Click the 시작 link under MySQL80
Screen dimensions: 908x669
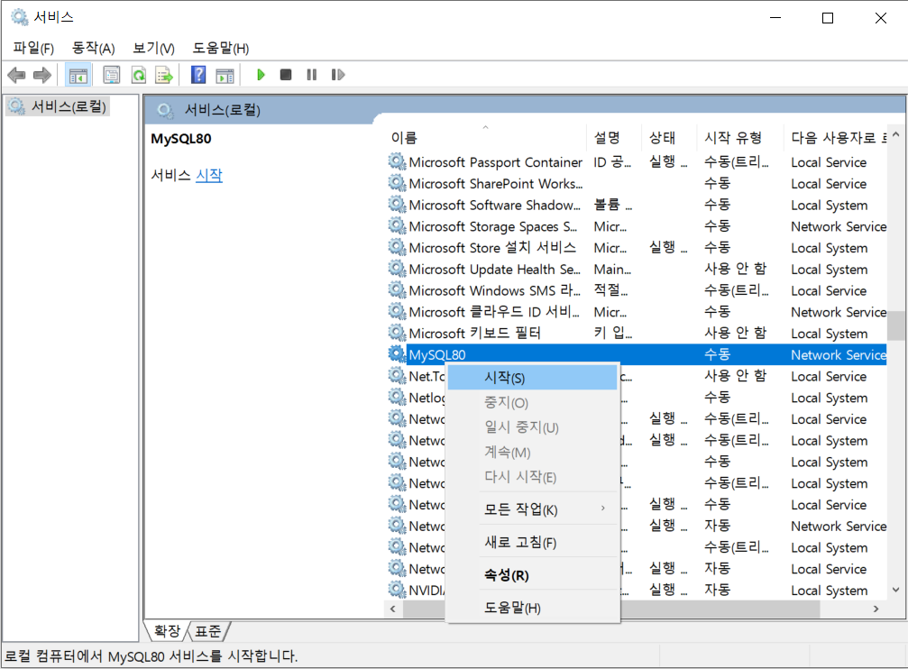pyautogui.click(x=209, y=175)
